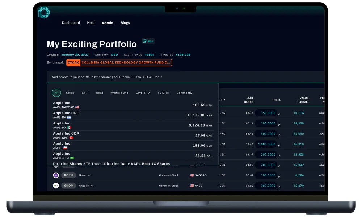Click the add assets search field
Image resolution: width=362 pixels, height=217 pixels.
click(x=145, y=77)
